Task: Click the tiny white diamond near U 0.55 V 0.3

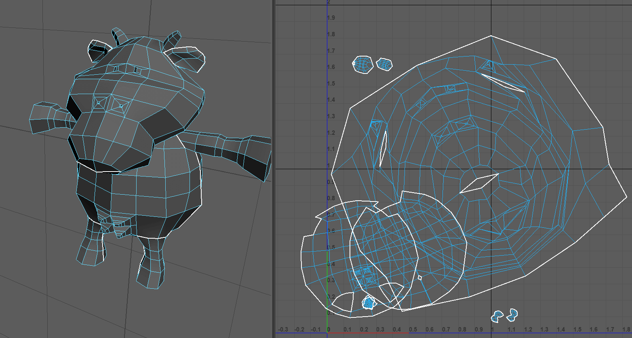Action: (x=420, y=277)
